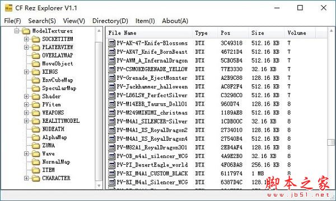Click file list scrollbar thumb
The height and width of the screenshot is (201, 336).
coord(332,142)
